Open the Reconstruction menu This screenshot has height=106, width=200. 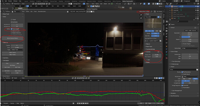coord(42,12)
